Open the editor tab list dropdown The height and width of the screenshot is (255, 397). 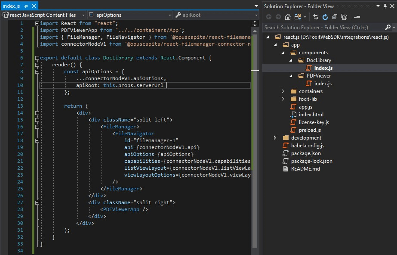click(256, 6)
